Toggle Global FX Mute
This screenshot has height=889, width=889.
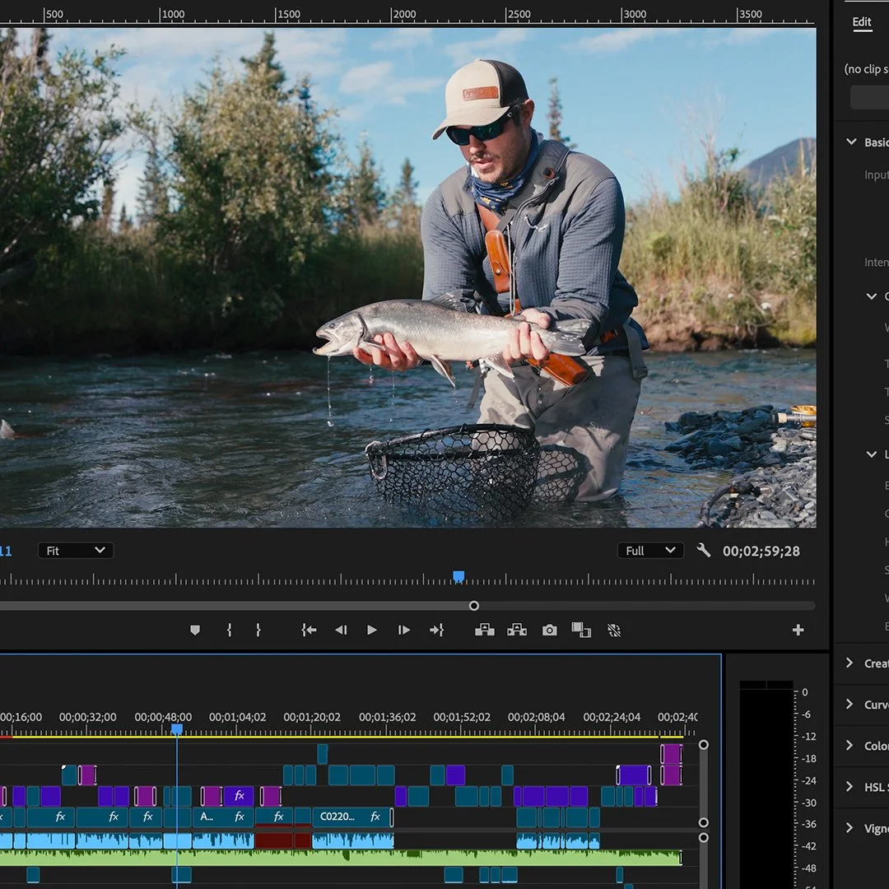coord(614,630)
